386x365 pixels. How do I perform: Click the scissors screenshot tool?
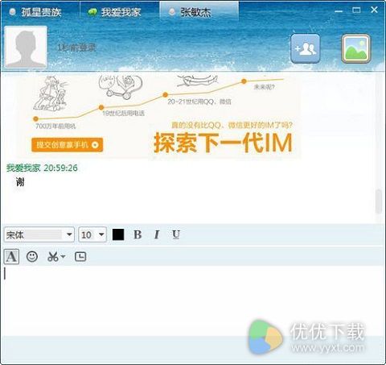pyautogui.click(x=53, y=257)
